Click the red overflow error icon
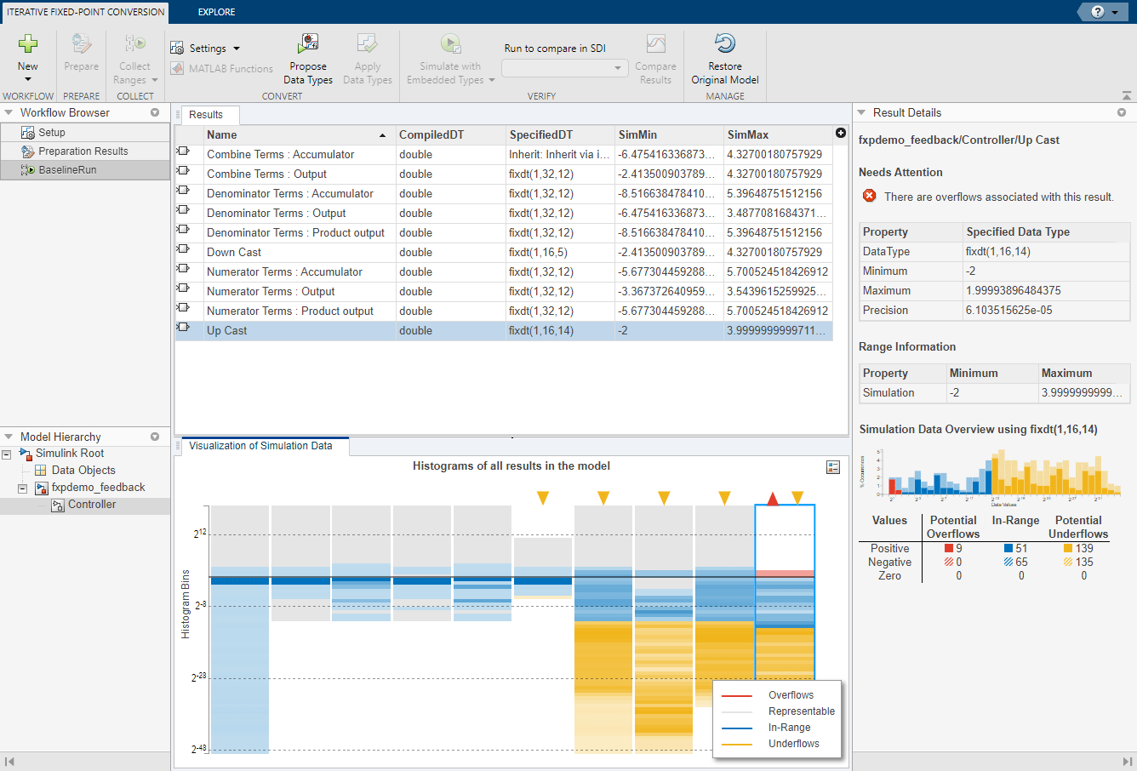 click(x=869, y=196)
